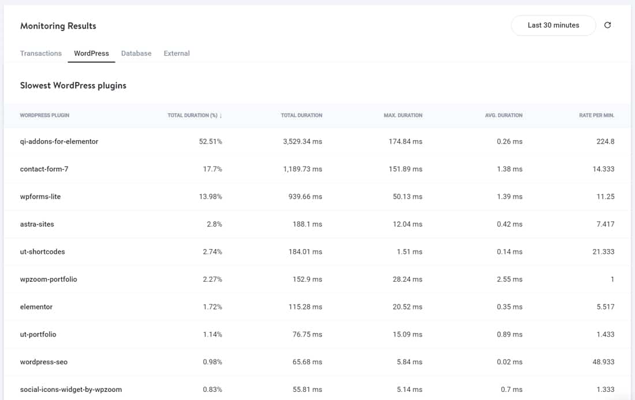This screenshot has width=635, height=400.
Task: Click the wpforms-lite plugin entry
Action: (x=42, y=197)
